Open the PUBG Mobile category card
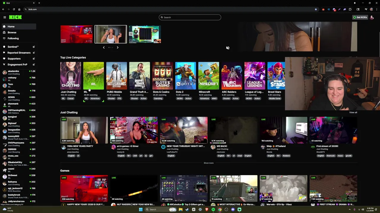This screenshot has width=380, height=213. click(116, 76)
